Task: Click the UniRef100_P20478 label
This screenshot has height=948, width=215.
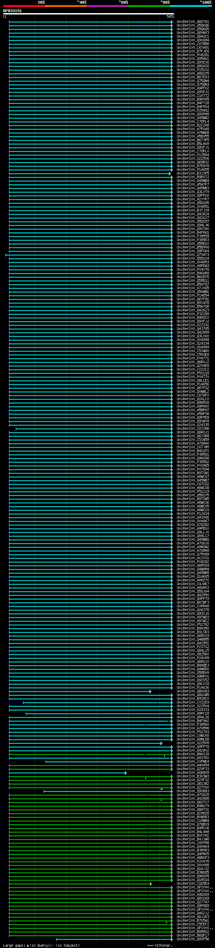Action: [x=193, y=862]
